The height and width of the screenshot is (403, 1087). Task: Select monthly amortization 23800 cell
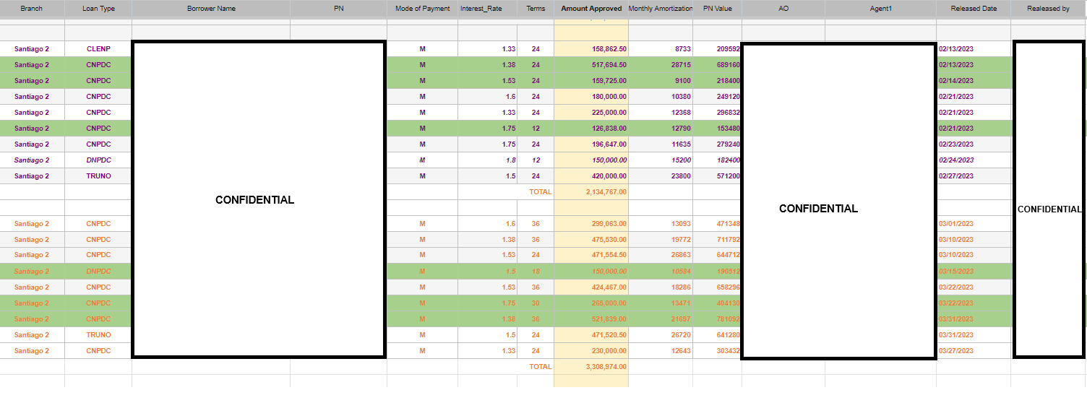coord(661,176)
